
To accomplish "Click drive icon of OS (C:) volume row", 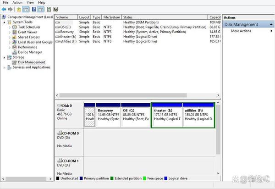I will tap(58, 27).
